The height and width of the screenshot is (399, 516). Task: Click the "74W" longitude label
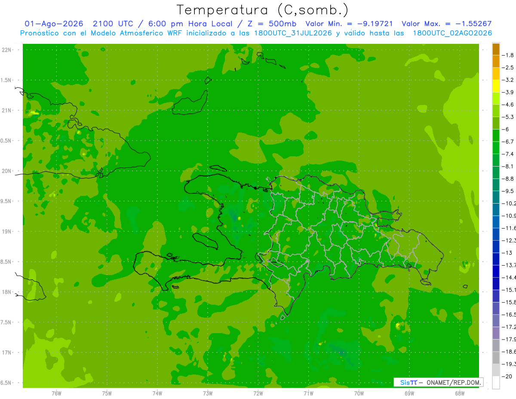pyautogui.click(x=157, y=393)
